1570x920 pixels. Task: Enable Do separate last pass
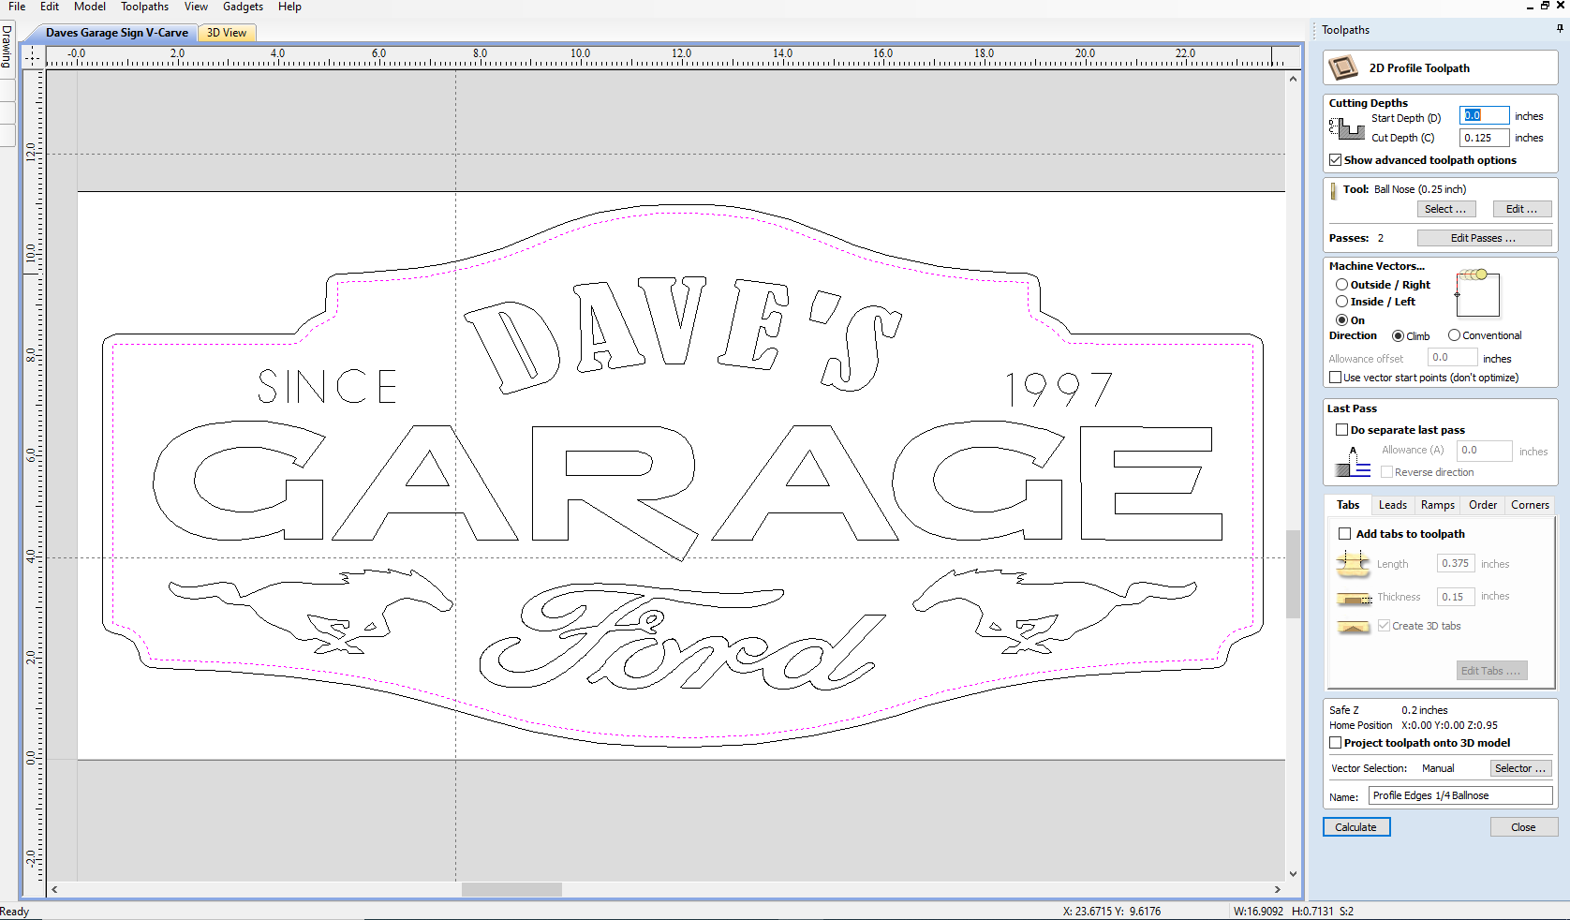point(1341,430)
